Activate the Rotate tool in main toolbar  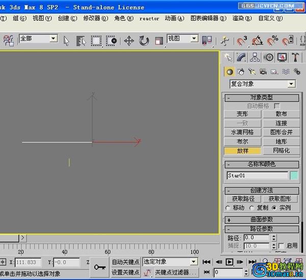click(x=144, y=41)
